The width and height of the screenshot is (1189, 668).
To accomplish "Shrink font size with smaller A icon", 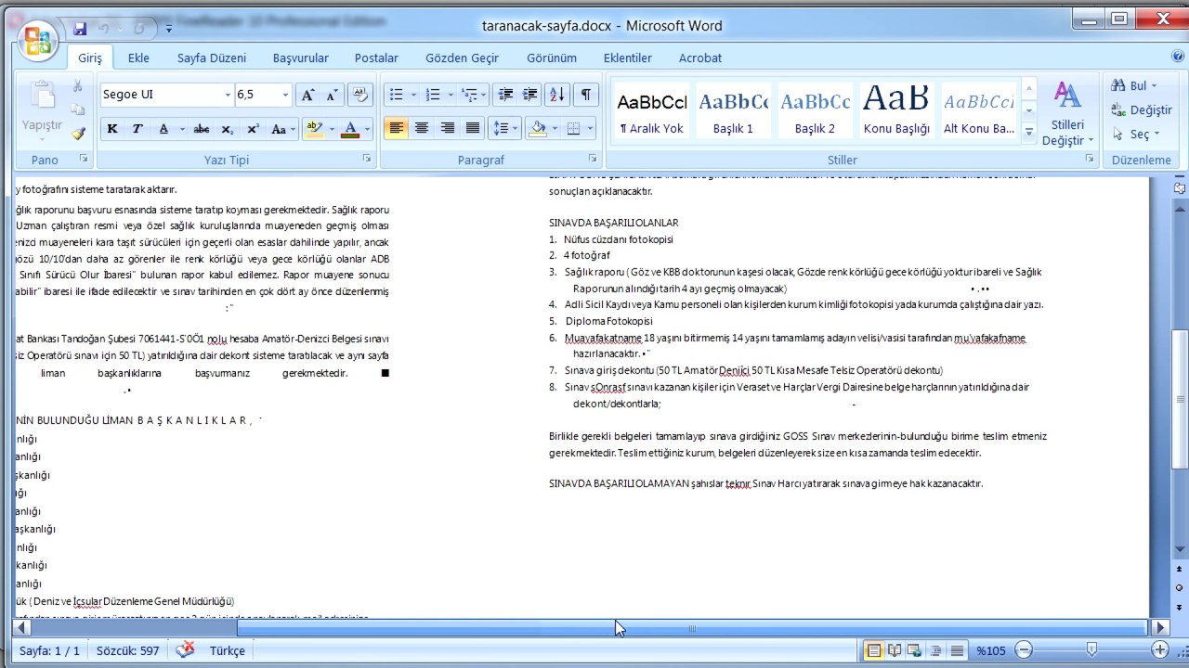I will tap(333, 95).
